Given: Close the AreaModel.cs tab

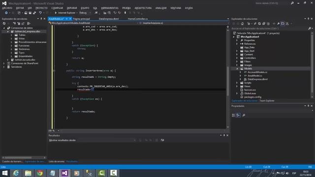Looking at the screenshot, I should coord(70,19).
